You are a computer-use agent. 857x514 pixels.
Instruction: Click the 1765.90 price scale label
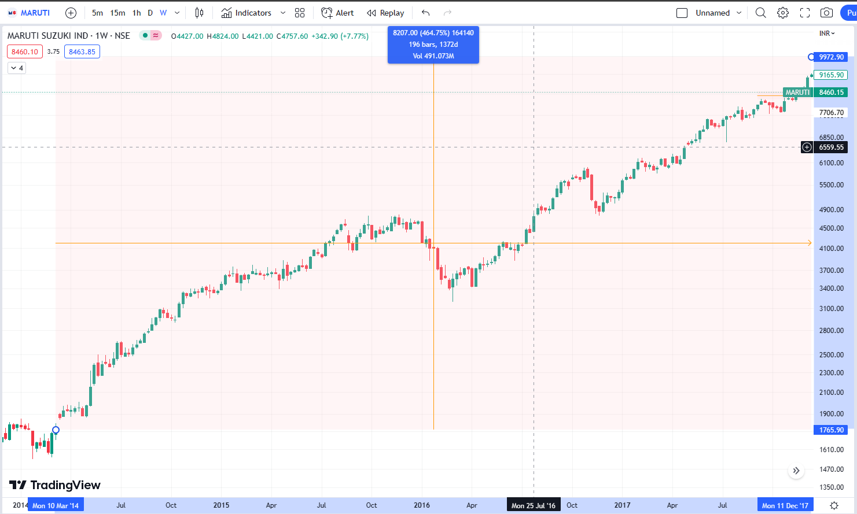tap(831, 430)
